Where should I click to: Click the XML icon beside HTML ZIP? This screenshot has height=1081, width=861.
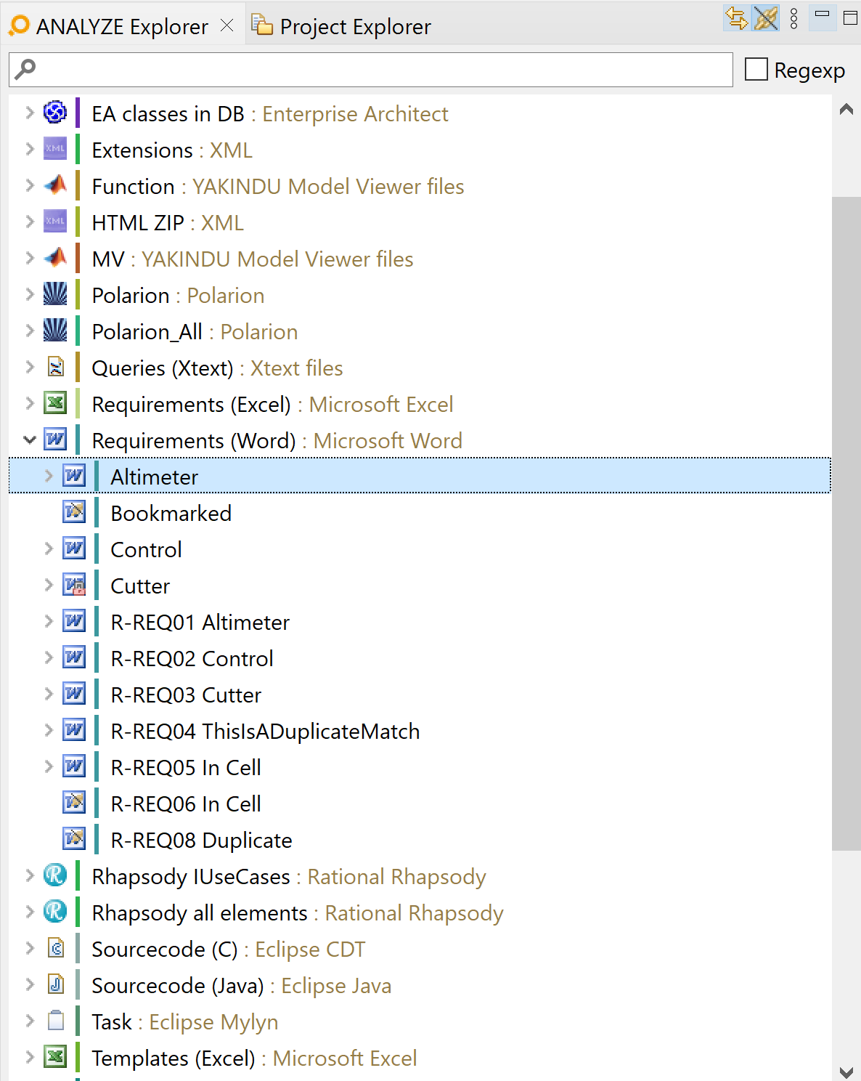[x=55, y=222]
